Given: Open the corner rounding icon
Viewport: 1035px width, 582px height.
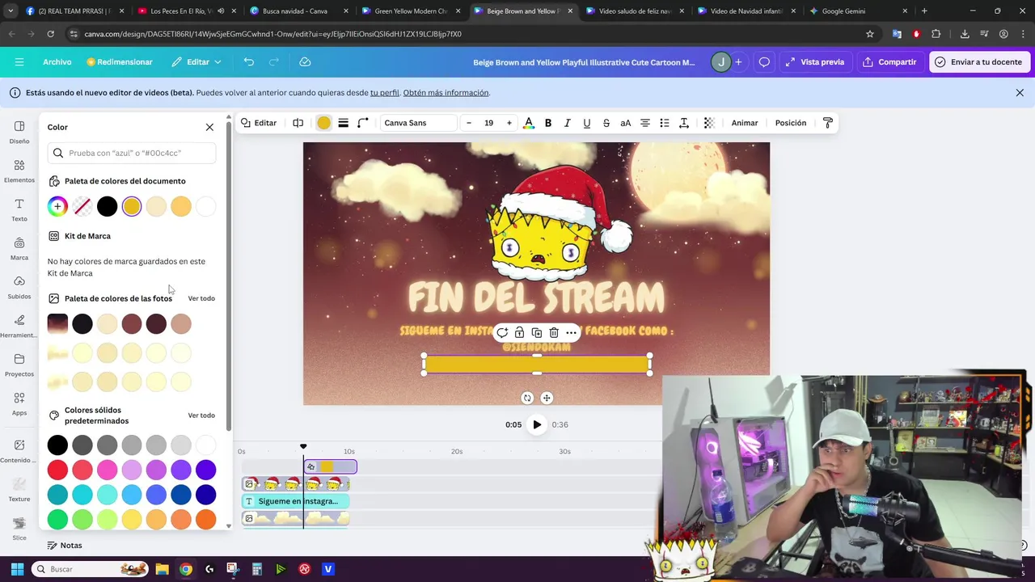Looking at the screenshot, I should point(363,123).
